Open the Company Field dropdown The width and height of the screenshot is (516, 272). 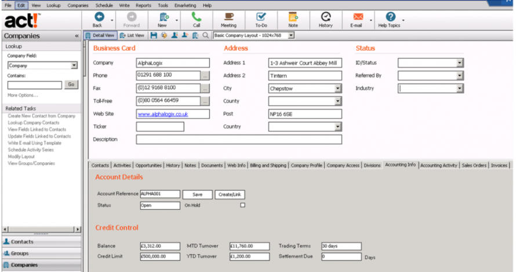click(x=74, y=65)
